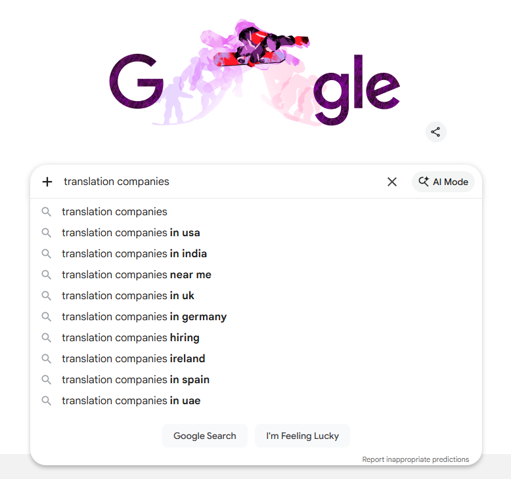Click the share doodle icon
This screenshot has height=479, width=511.
(435, 132)
